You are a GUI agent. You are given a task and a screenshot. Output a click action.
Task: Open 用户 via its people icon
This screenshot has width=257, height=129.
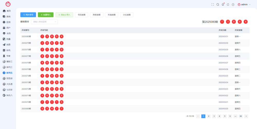coord(4,28)
